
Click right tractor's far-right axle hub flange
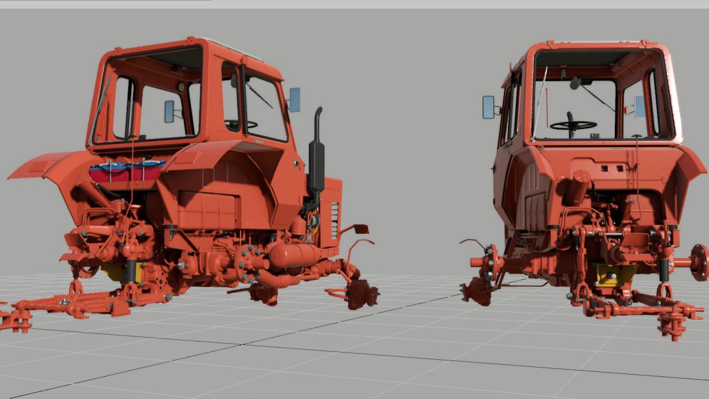coord(699,262)
